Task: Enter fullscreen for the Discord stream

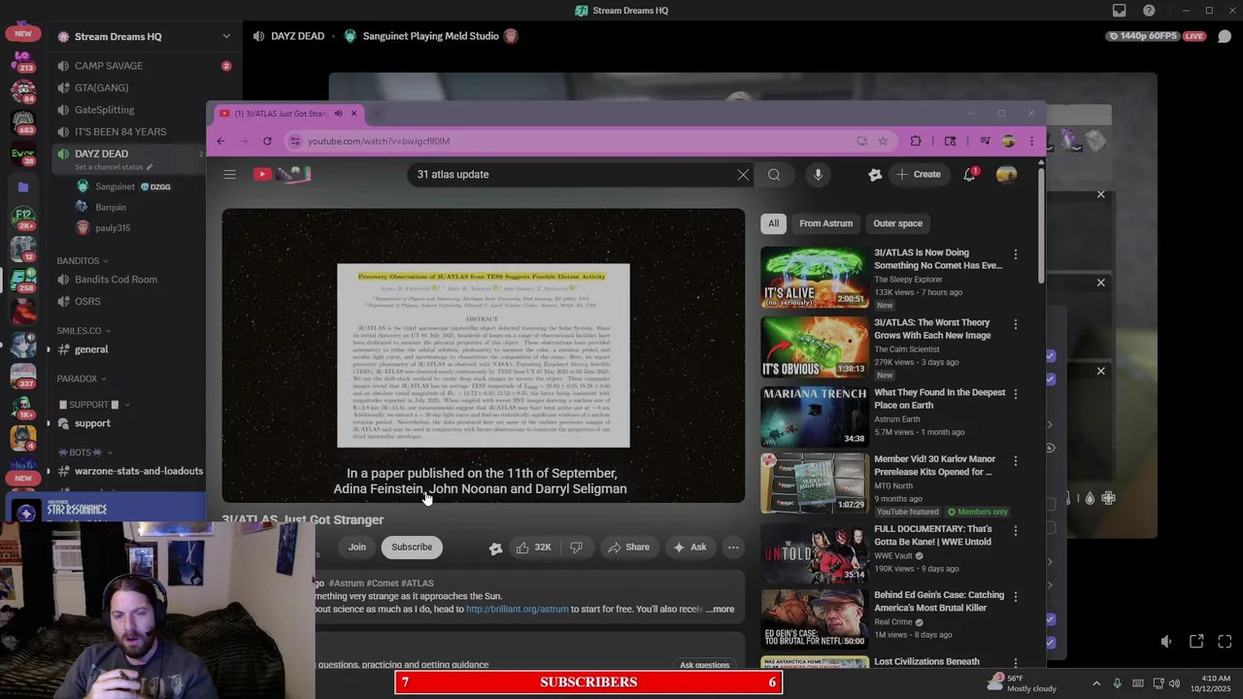Action: point(1225,642)
